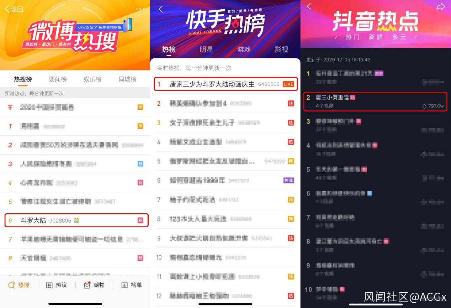This screenshot has width=451, height=308.
Task: Tap the 返回 back arrow in Weibo
Action: click(14, 9)
